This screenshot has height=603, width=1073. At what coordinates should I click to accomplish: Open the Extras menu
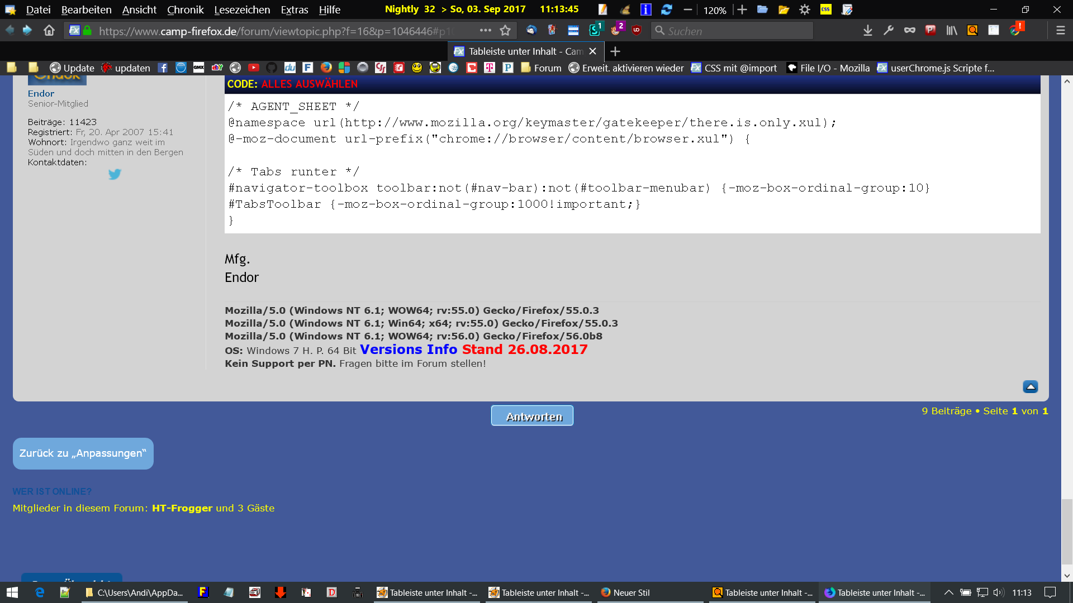pos(294,9)
